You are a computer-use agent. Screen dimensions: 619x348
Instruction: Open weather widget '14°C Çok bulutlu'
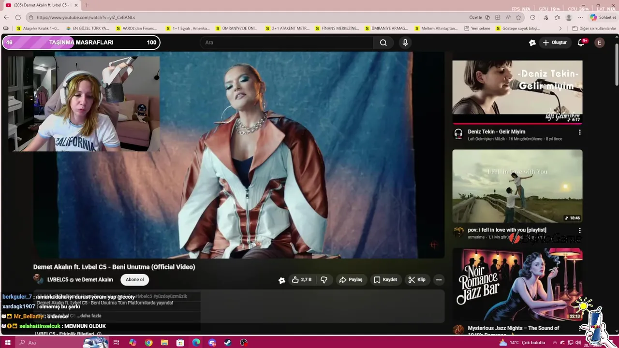522,343
